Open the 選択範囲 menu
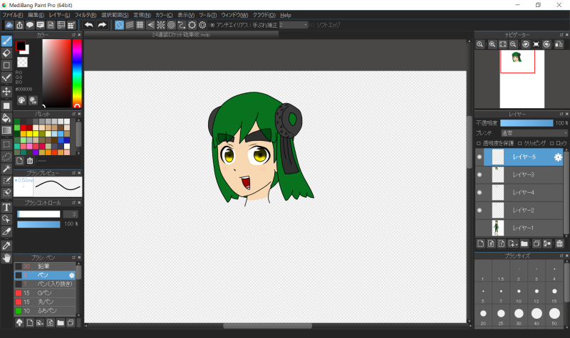This screenshot has width=570, height=338. 115,14
